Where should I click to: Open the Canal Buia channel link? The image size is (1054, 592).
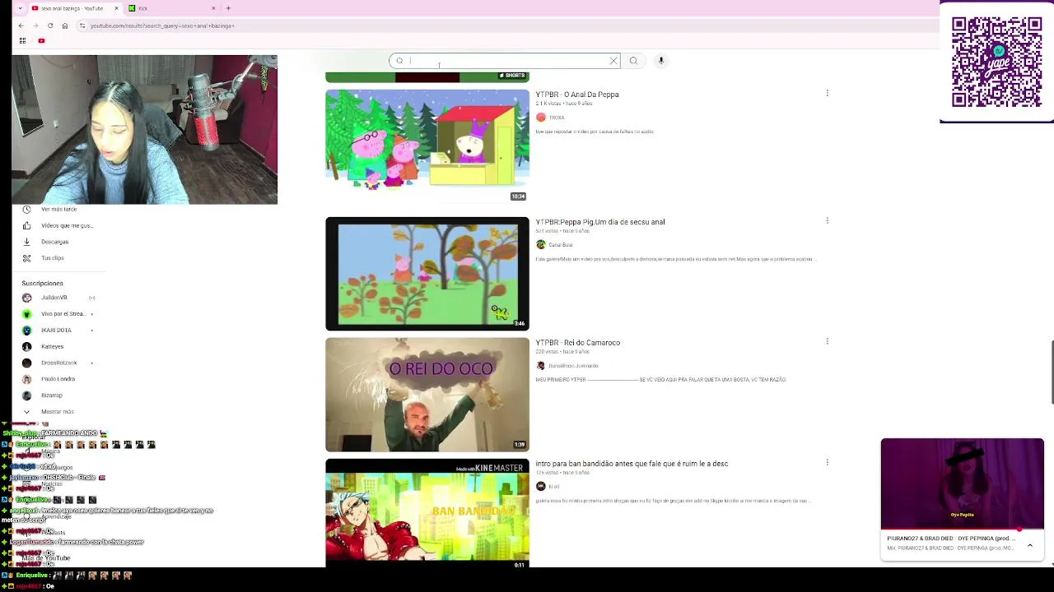tap(560, 245)
